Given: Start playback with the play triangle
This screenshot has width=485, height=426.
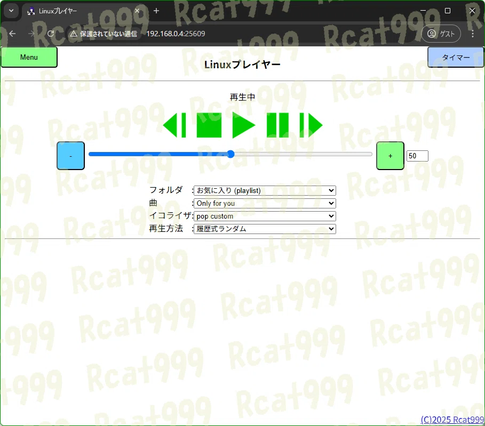Looking at the screenshot, I should 244,125.
